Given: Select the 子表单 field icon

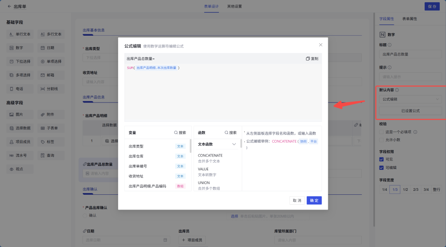Looking at the screenshot, I should (43, 128).
